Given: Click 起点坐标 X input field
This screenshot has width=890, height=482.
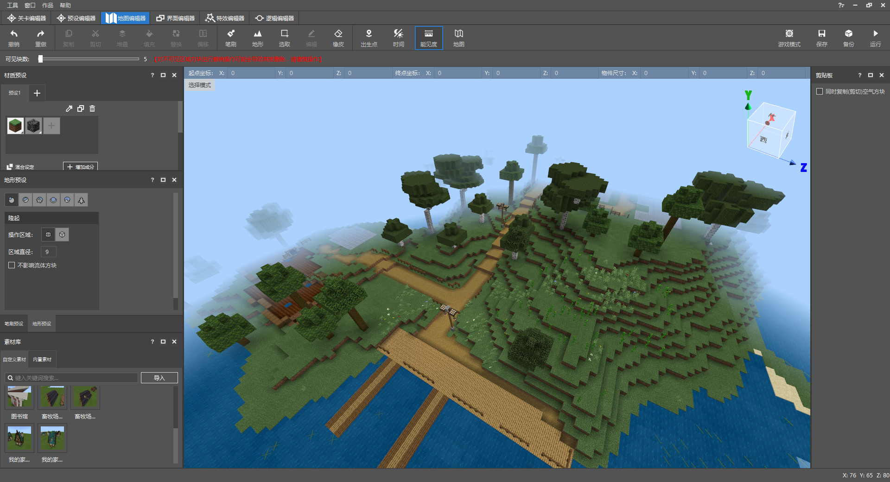Looking at the screenshot, I should click(x=250, y=73).
